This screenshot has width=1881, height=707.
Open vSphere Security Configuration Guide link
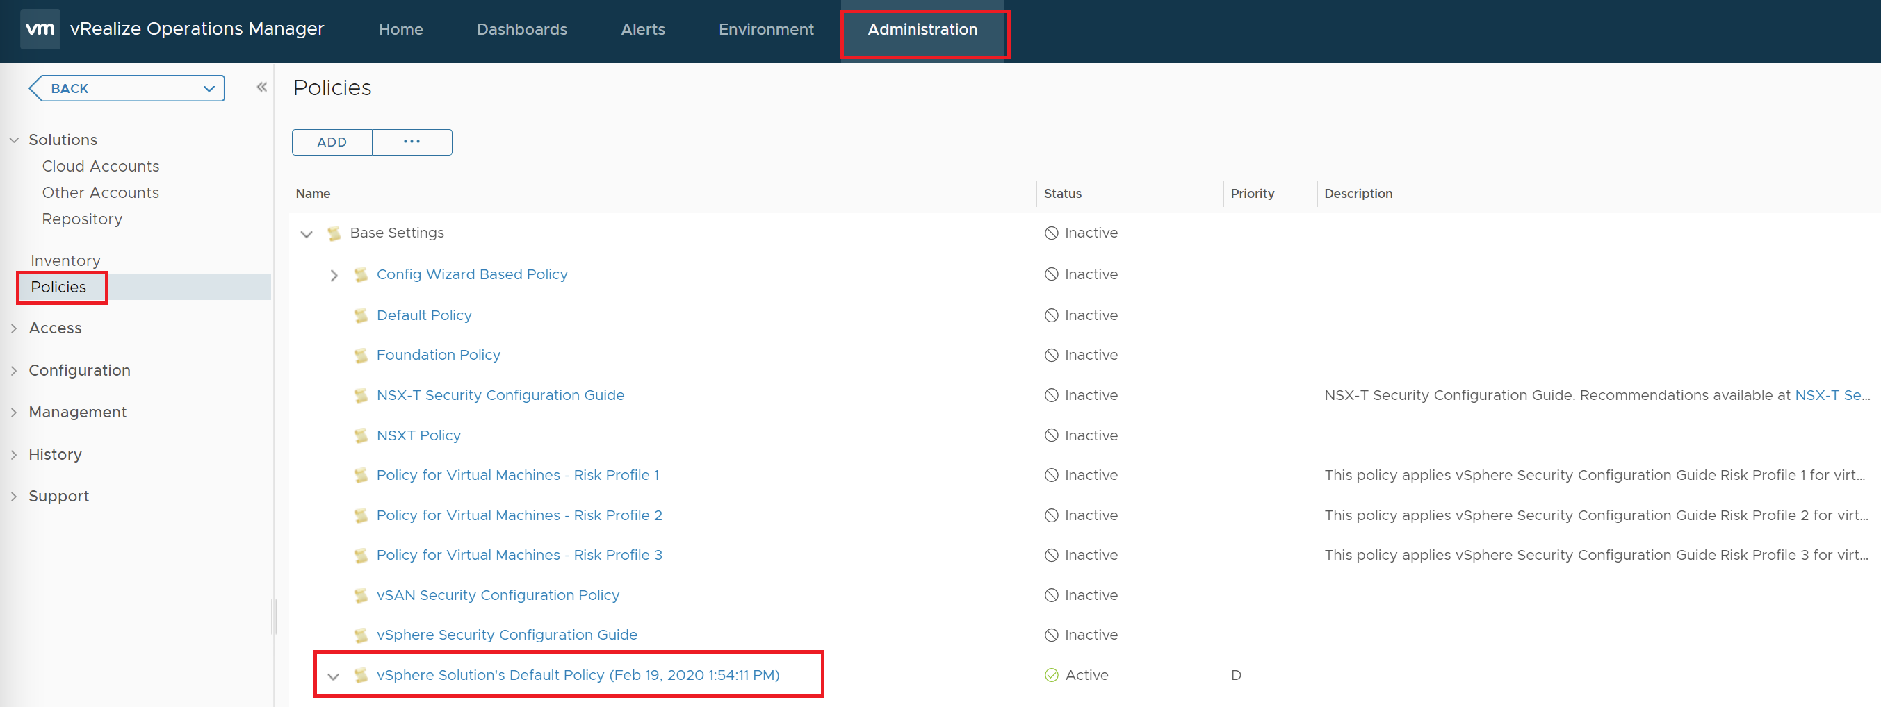tap(507, 635)
